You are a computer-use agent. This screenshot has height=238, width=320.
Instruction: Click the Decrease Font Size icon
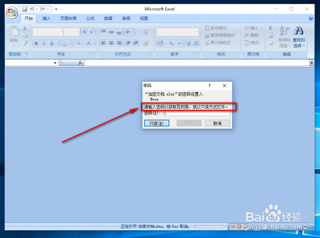[92, 32]
